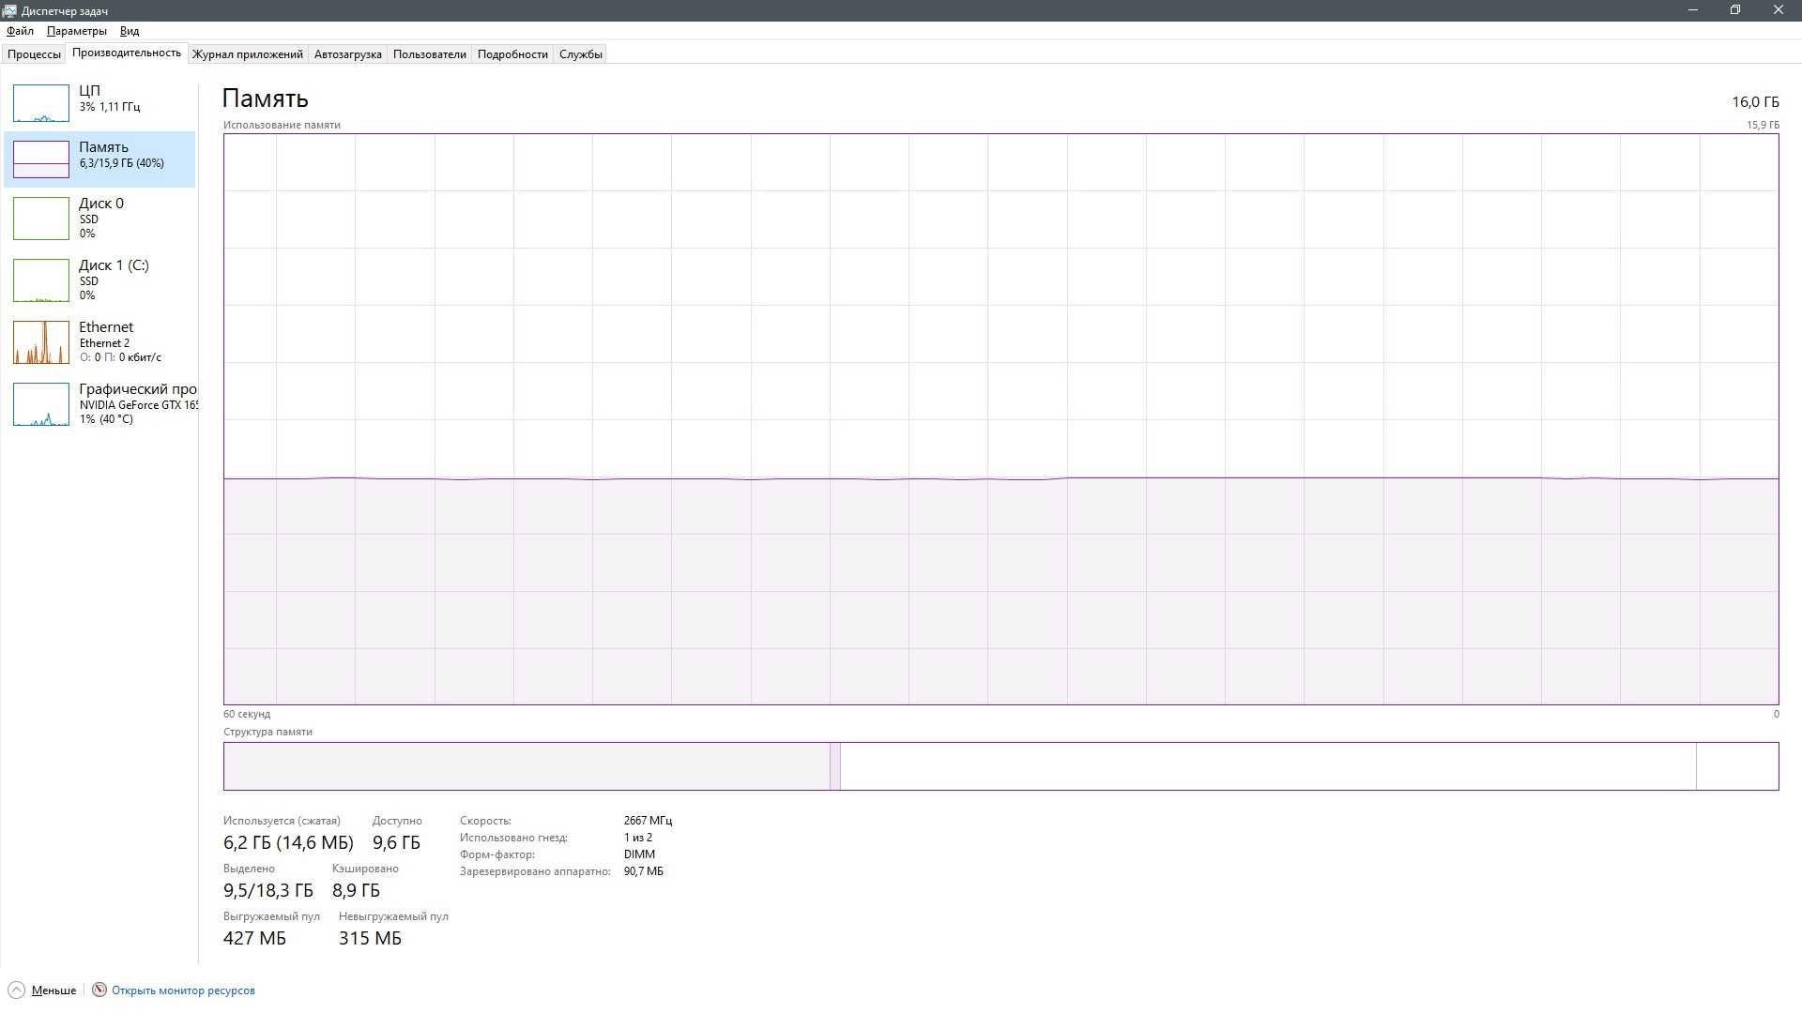
Task: Select the Диск 1 (C:) SSD tab icon
Action: click(41, 280)
